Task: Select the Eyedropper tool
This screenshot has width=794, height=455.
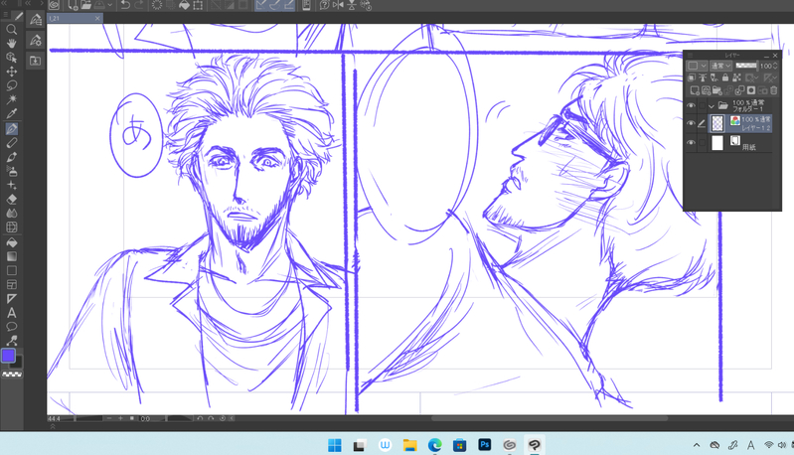Action: pyautogui.click(x=11, y=113)
